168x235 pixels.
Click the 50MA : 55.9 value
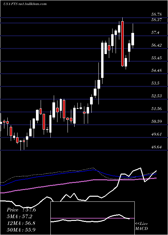click(x=21, y=230)
